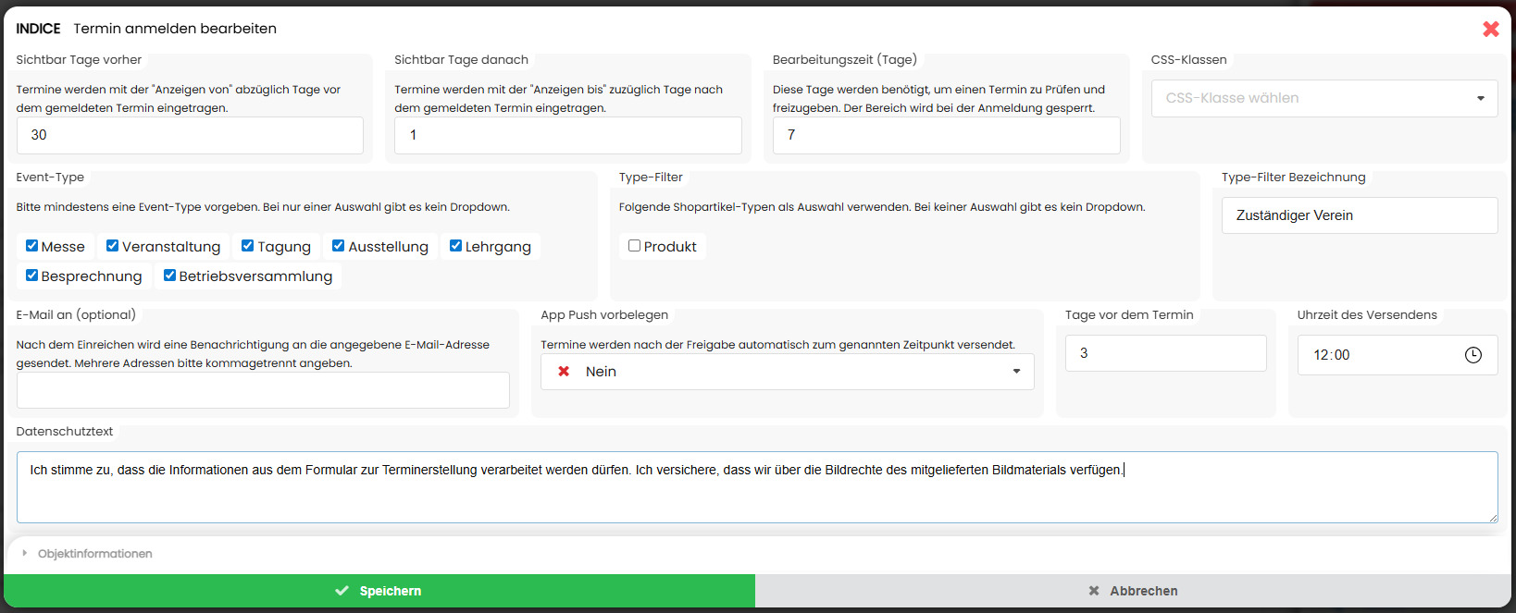1516x613 pixels.
Task: Open the App Push vorbelegen dropdown
Action: [787, 372]
